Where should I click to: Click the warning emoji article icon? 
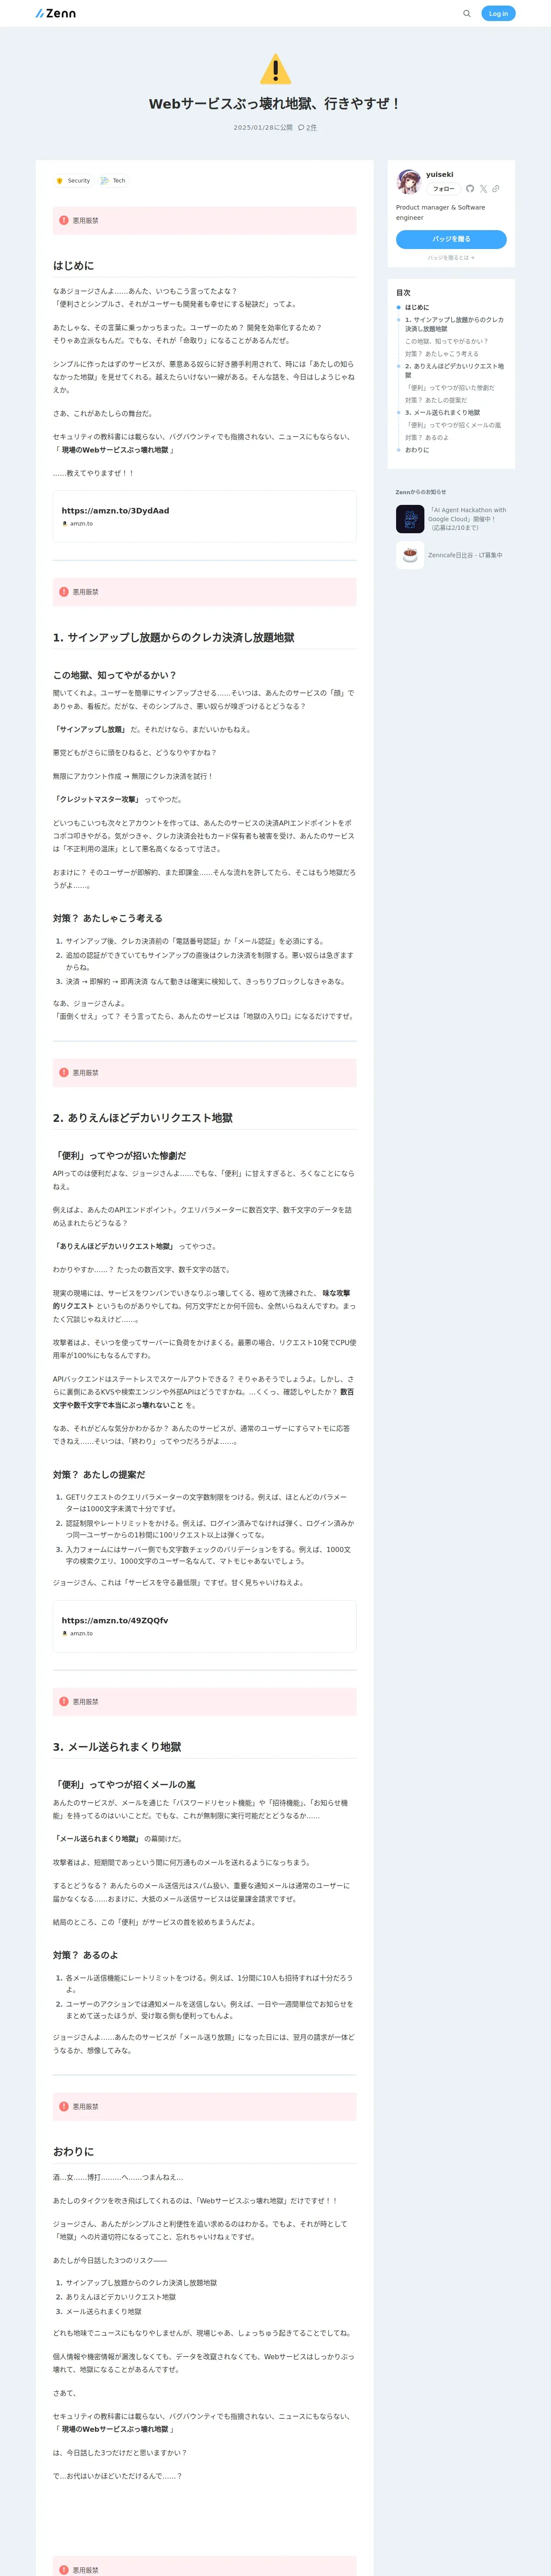point(275,69)
